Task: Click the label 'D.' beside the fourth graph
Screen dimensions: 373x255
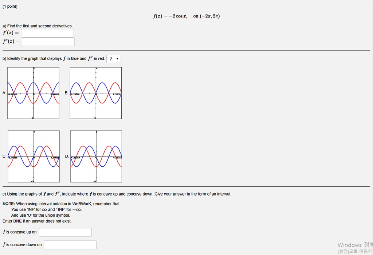Action: [66, 156]
